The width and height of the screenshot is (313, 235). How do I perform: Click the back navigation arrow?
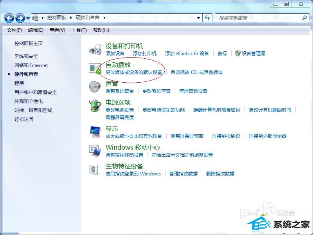point(9,18)
